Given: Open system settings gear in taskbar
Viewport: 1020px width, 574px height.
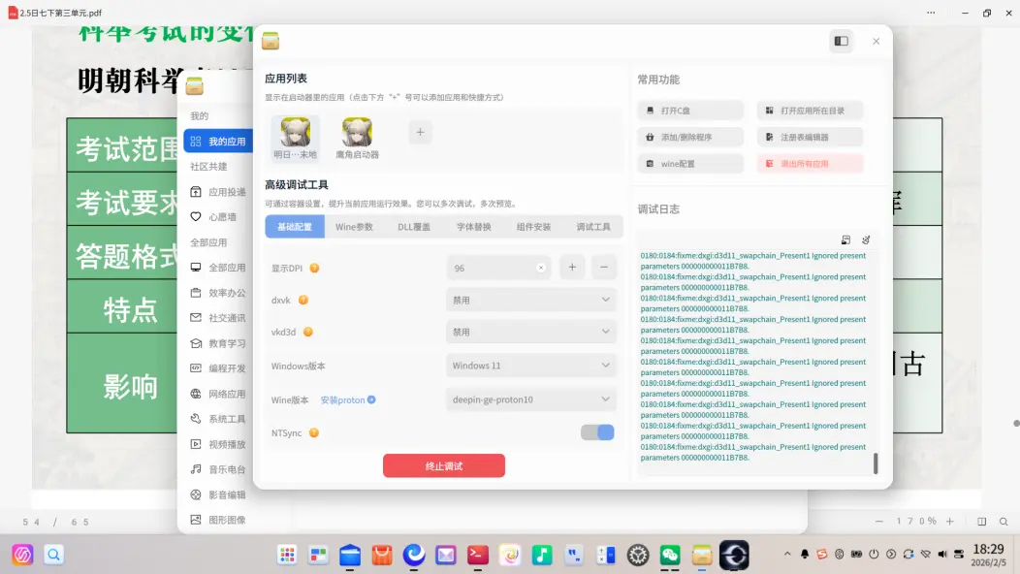Looking at the screenshot, I should (638, 556).
